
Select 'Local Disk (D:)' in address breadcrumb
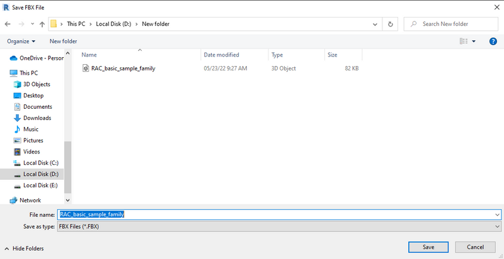click(113, 24)
